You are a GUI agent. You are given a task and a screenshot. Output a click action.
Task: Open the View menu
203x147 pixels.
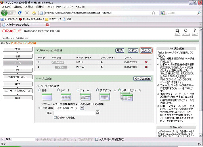[29, 7]
